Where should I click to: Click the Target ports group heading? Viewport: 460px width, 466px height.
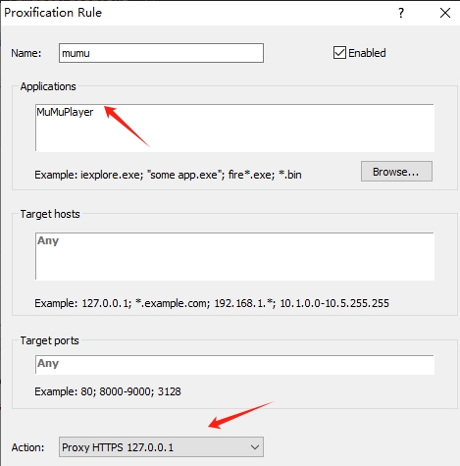pyautogui.click(x=49, y=340)
